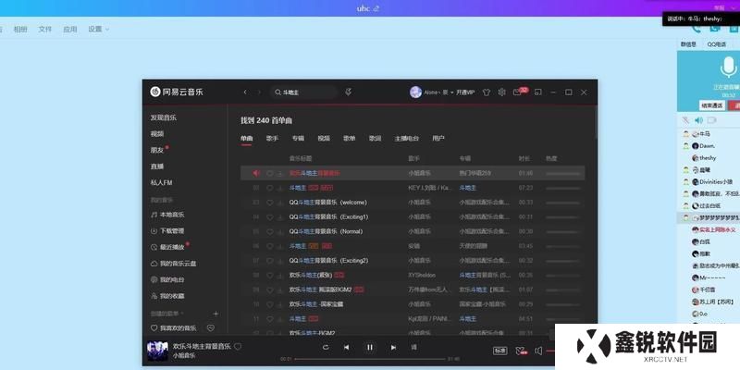Like the QQ斗地主背景音乐 (welcome) song
Viewport: 740px width, 370px height.
click(270, 203)
